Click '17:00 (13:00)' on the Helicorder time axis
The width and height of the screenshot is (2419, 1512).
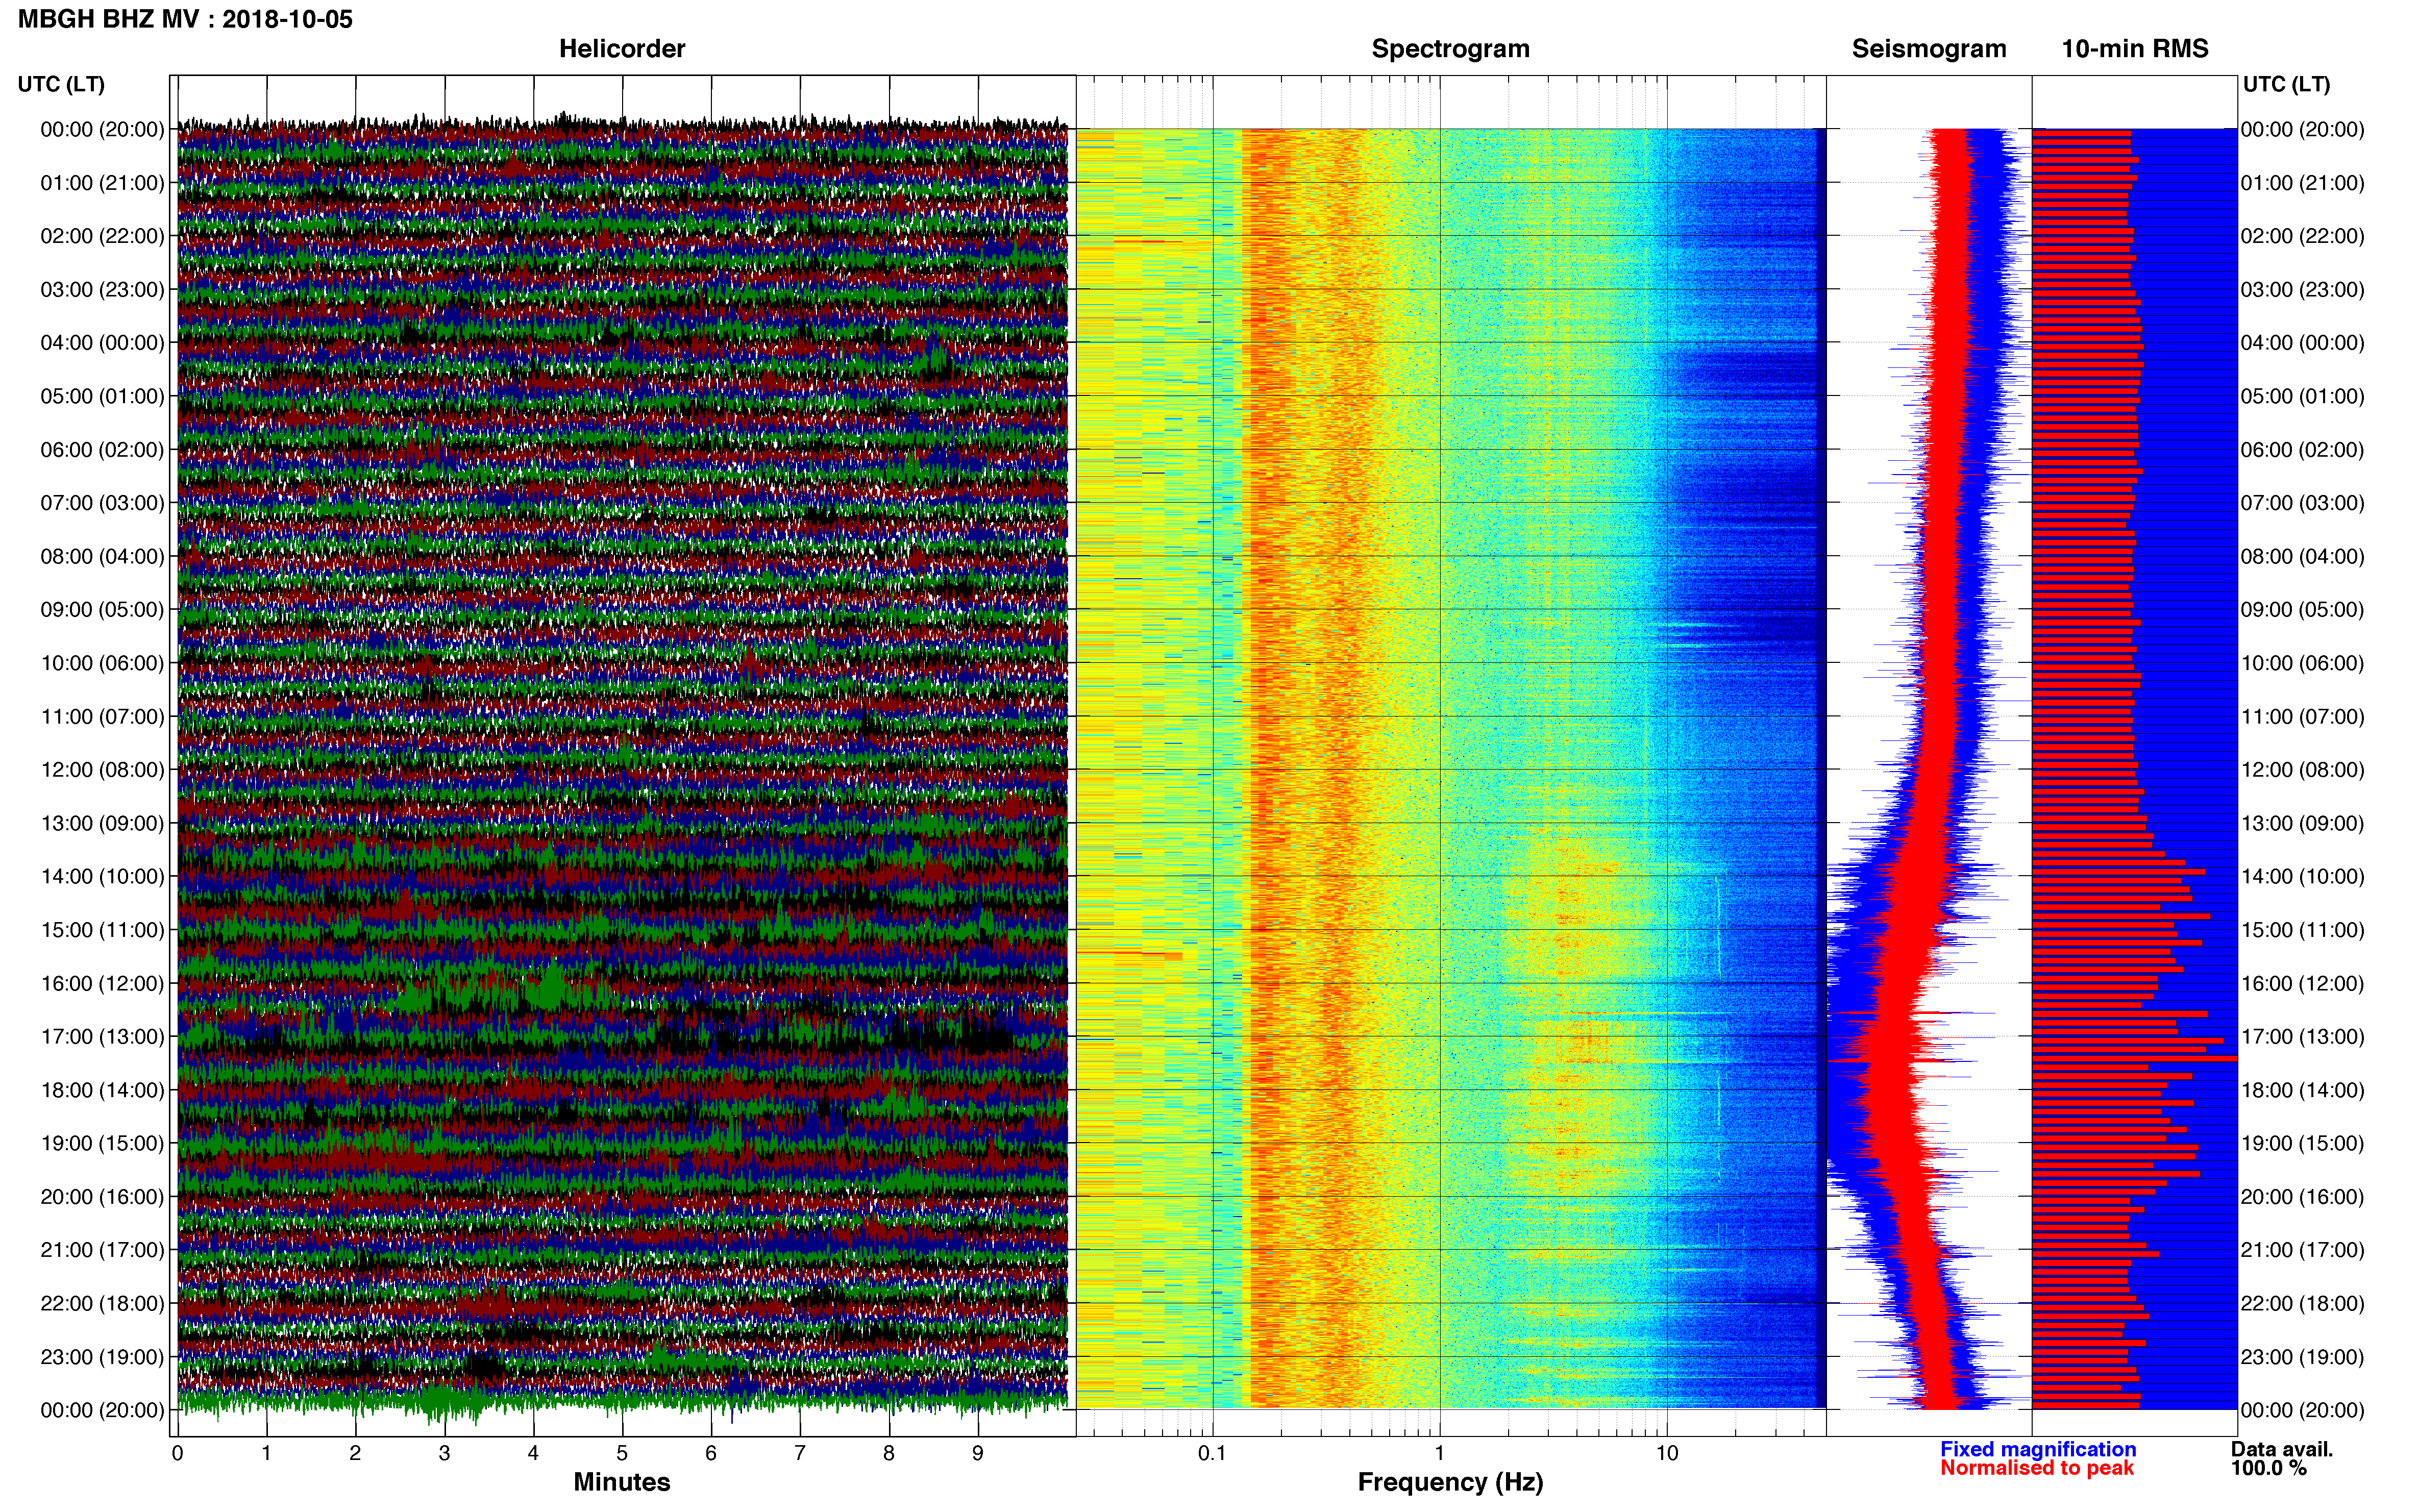tap(102, 1037)
